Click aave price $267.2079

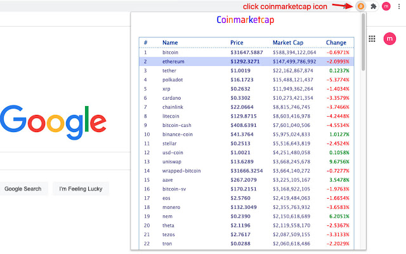pyautogui.click(x=244, y=180)
